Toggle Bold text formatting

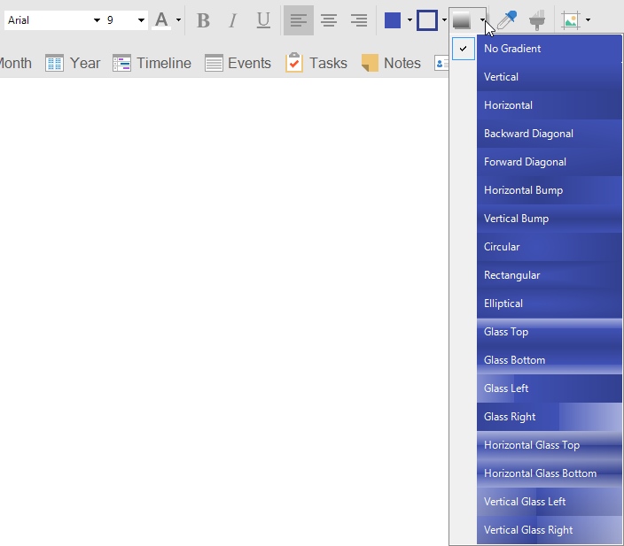click(203, 20)
